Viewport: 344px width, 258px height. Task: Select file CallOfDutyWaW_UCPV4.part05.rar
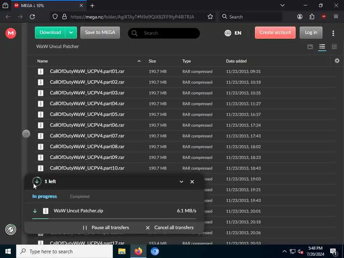(185, 115)
